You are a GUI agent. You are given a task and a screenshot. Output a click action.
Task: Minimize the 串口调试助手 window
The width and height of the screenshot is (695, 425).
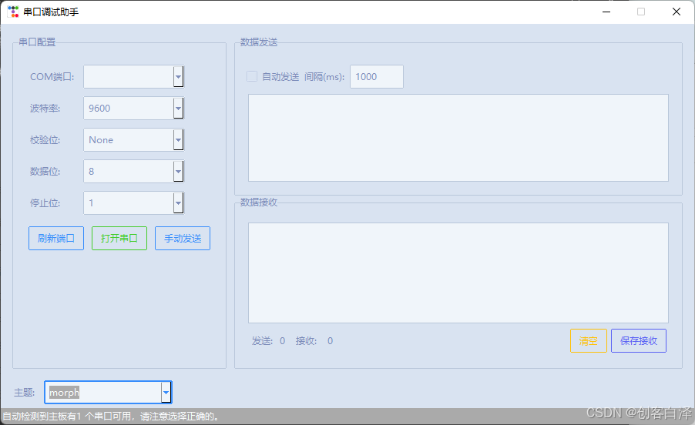tap(606, 12)
